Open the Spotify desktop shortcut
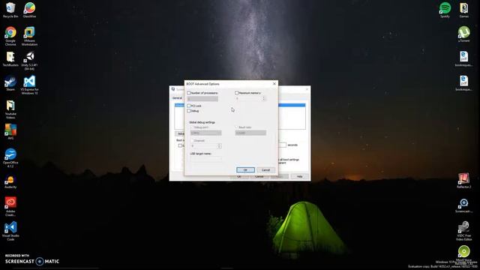This screenshot has height=270, width=480. click(445, 10)
